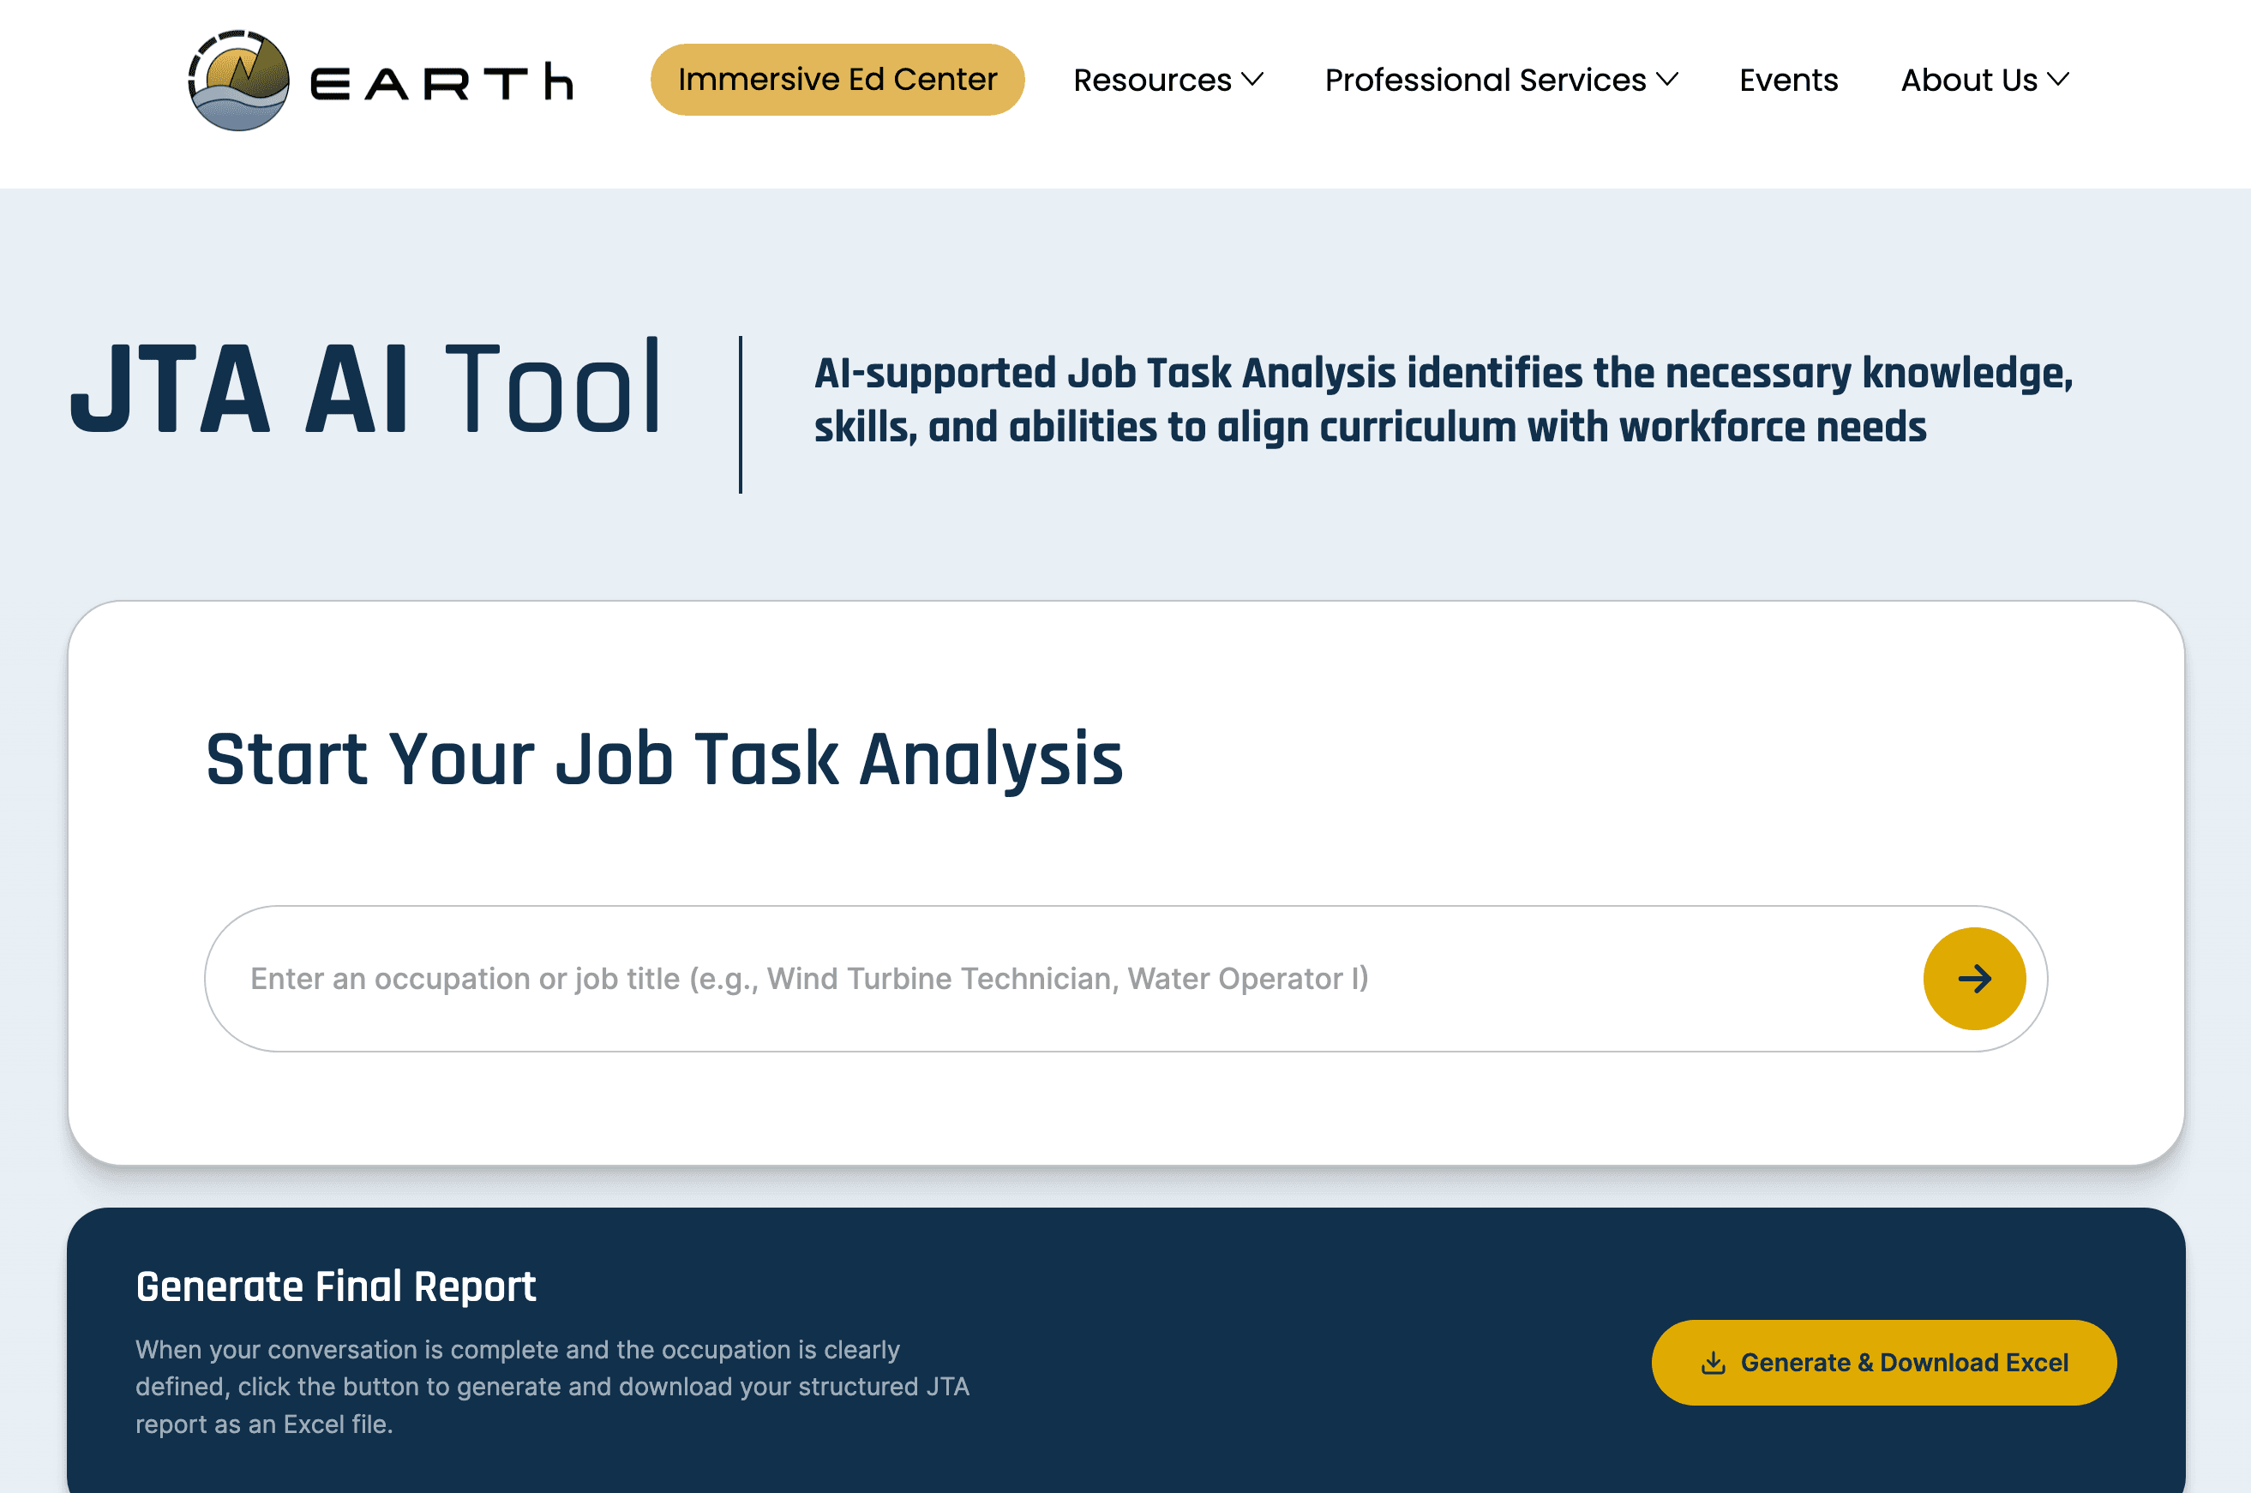Screen dimensions: 2251x1493
Task: Click the AI-supported Job Task Analysis tagline
Action: [1443, 400]
